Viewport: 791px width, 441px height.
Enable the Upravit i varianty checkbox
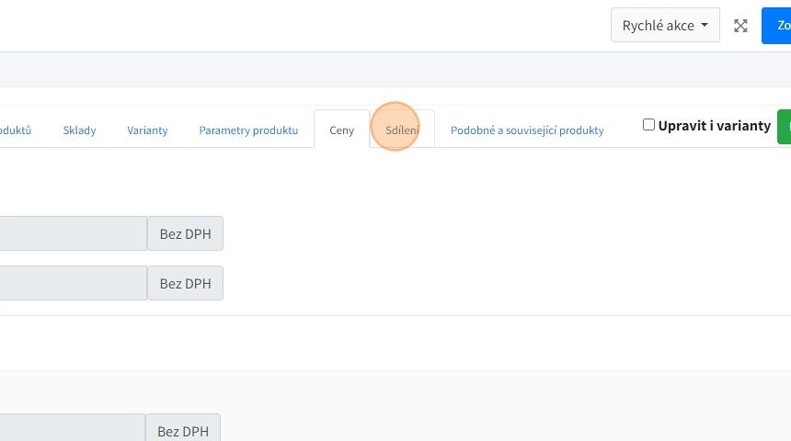pos(648,125)
